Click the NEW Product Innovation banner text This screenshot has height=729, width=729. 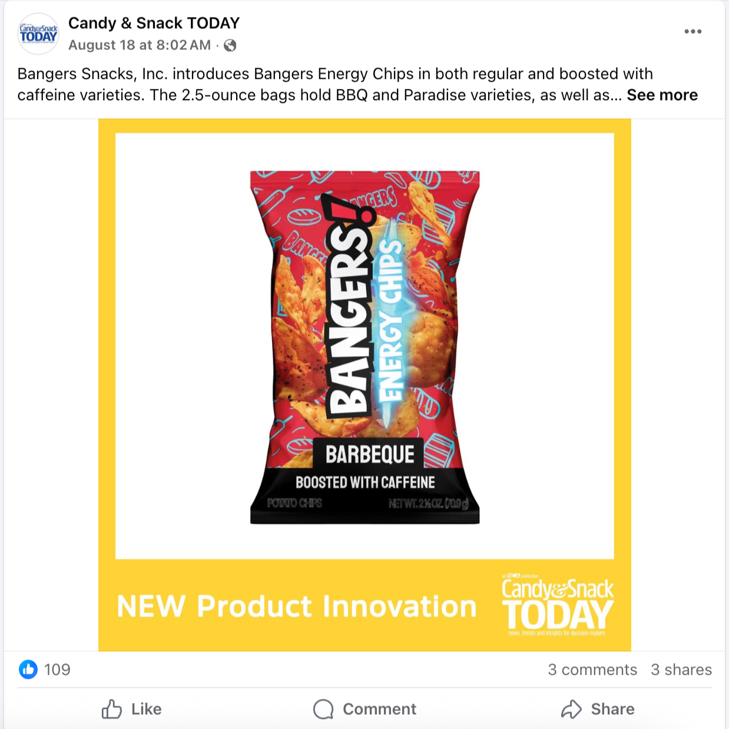click(297, 607)
